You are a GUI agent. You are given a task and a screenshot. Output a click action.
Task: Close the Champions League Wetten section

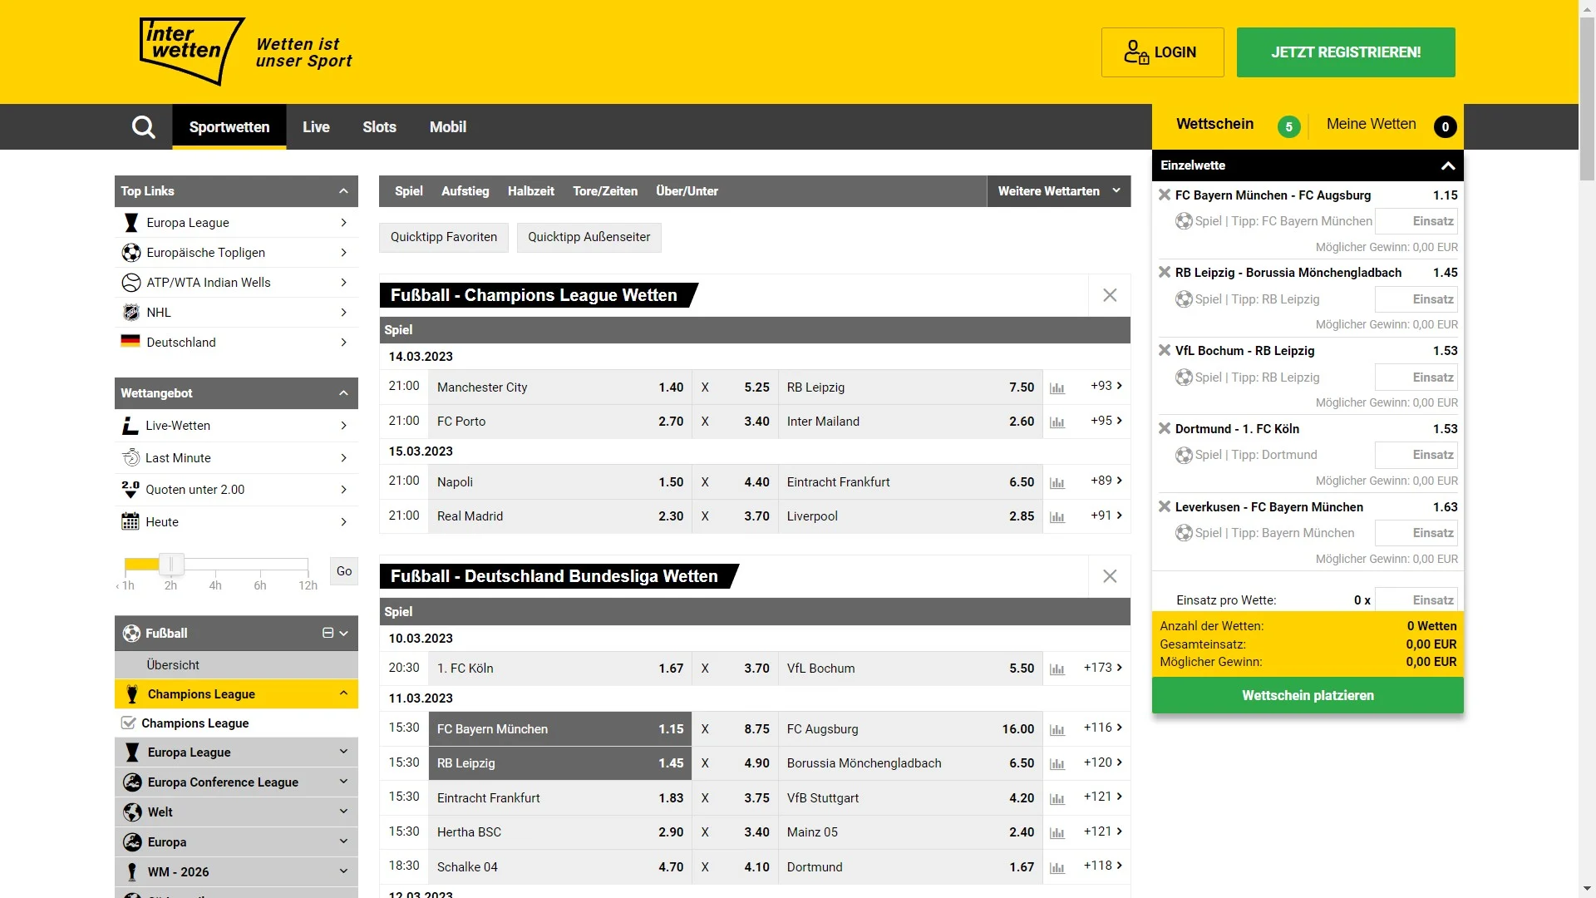point(1110,295)
